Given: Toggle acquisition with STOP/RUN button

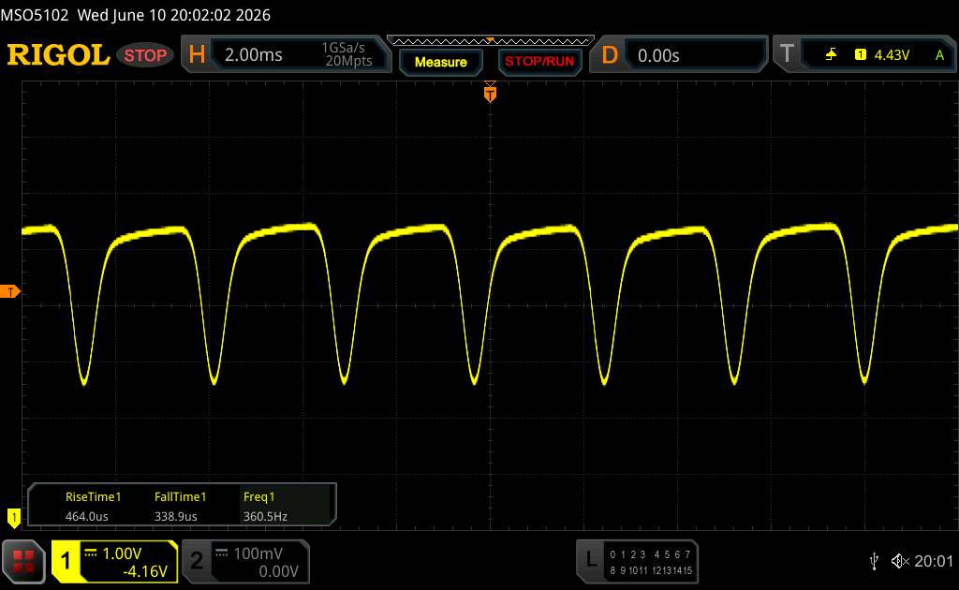Looking at the screenshot, I should coord(539,62).
